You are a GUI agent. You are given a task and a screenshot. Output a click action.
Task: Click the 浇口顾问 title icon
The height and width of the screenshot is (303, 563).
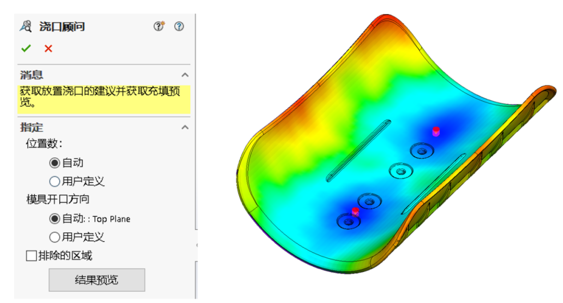[x=26, y=27]
